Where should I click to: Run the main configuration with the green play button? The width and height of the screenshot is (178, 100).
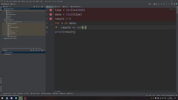162,4
